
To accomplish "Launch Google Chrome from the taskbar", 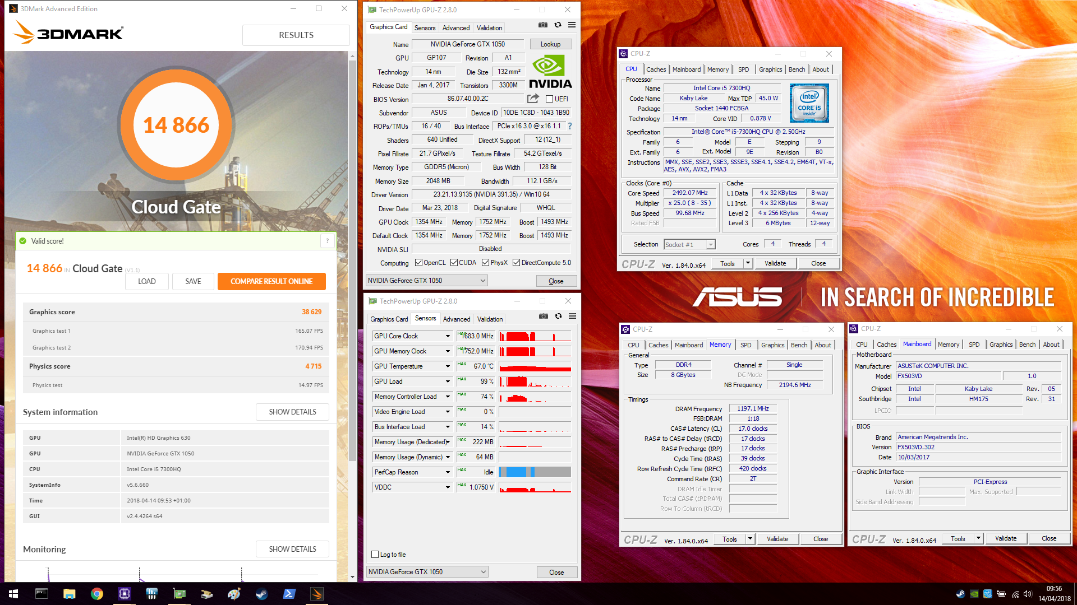I will [96, 594].
